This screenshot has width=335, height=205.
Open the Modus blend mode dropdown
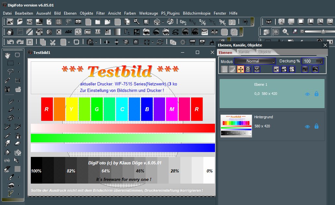(x=255, y=61)
